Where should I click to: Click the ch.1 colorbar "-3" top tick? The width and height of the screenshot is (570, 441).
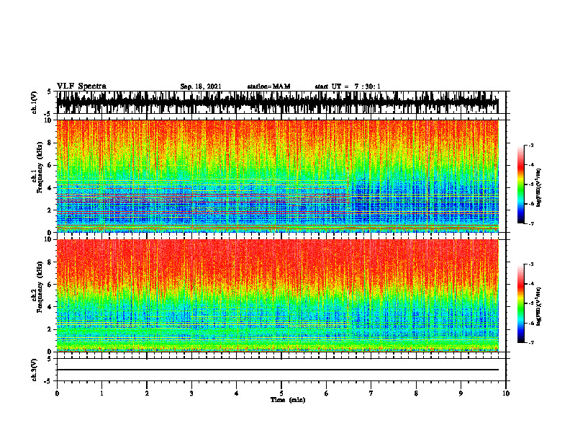click(531, 146)
